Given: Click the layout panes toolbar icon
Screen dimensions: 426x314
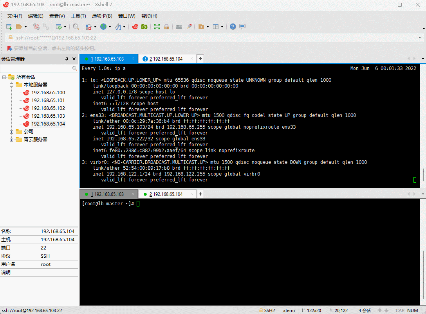Looking at the screenshot, I should pyautogui.click(x=216, y=27).
